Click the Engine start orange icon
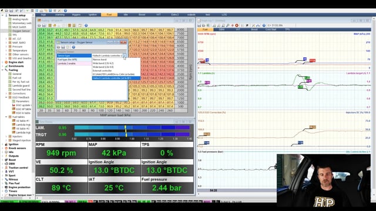This screenshot has height=211, width=376. coord(6,62)
